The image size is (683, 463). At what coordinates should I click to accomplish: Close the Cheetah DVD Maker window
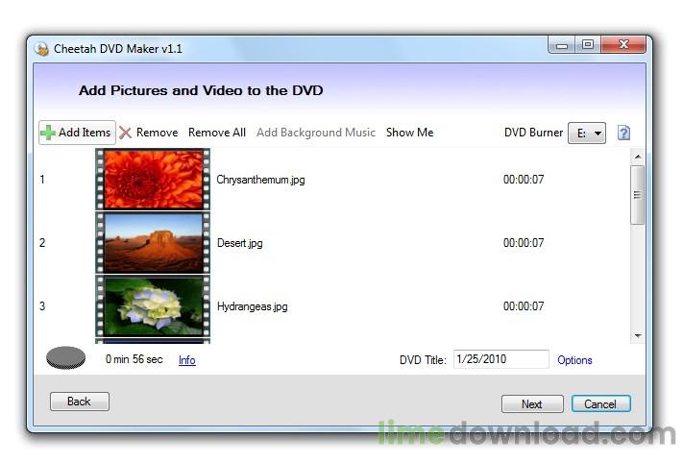(623, 45)
